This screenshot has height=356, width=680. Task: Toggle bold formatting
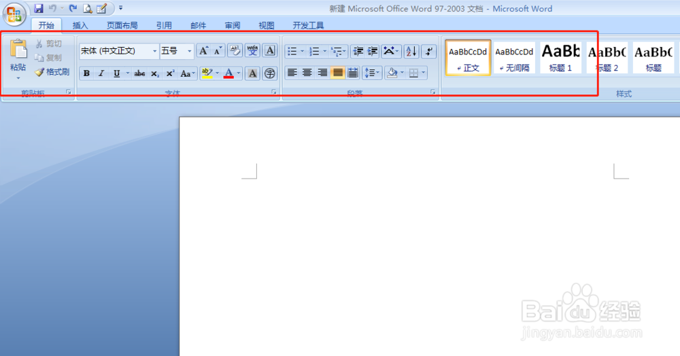pyautogui.click(x=87, y=73)
